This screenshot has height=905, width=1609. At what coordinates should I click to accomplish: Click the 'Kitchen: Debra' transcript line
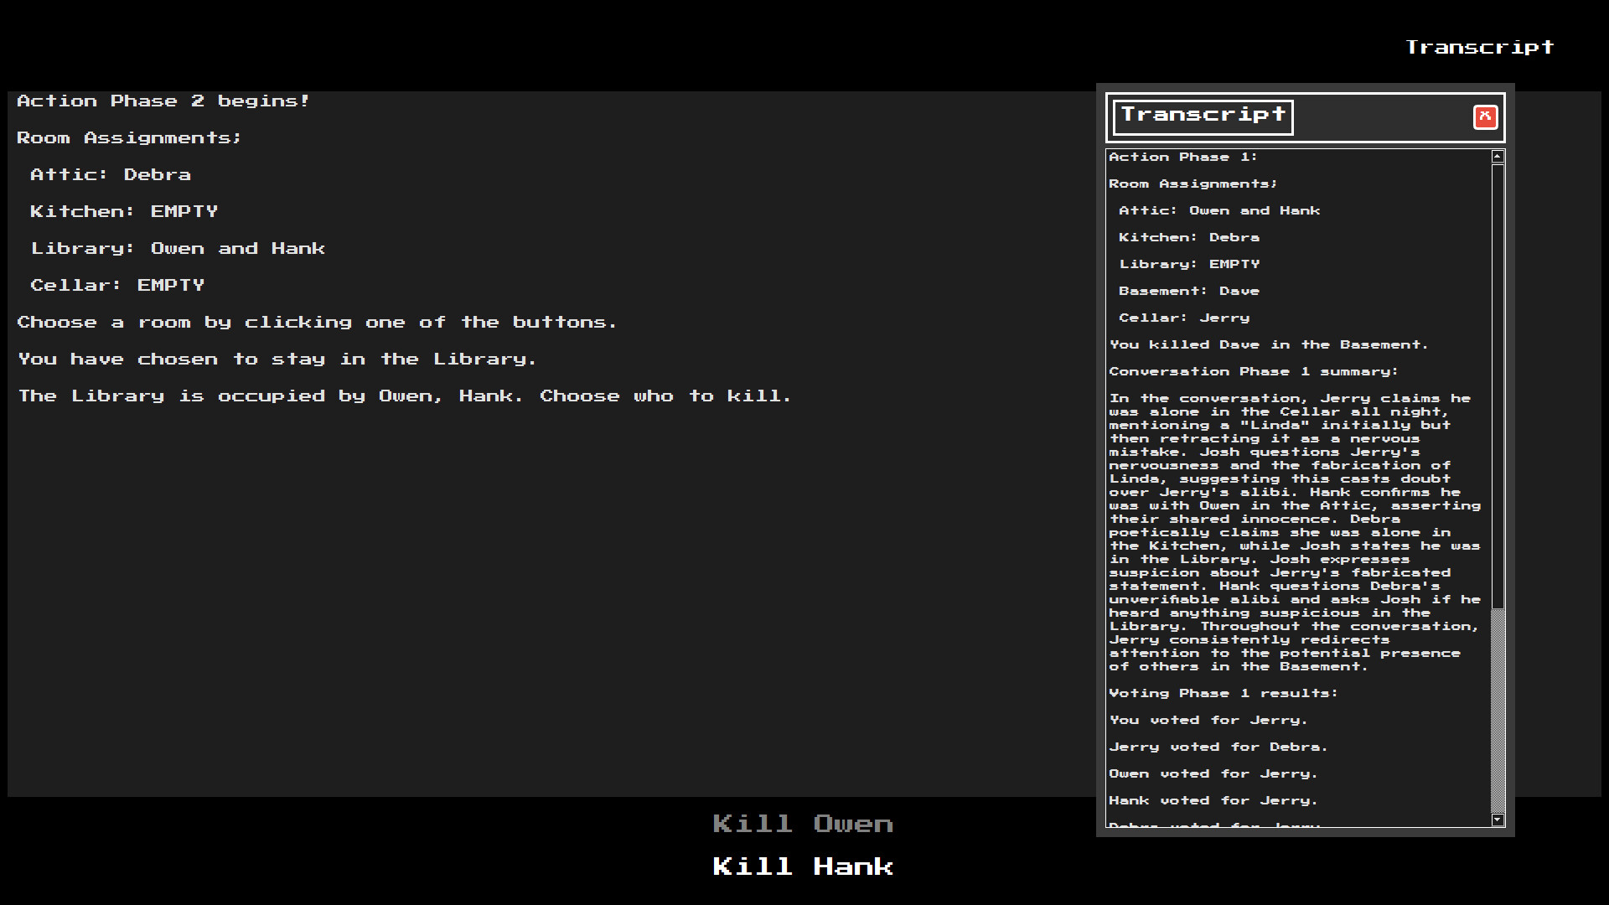click(1189, 237)
